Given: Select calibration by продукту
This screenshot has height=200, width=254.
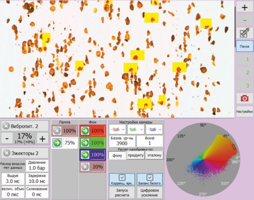Looking at the screenshot, I should point(136,155).
